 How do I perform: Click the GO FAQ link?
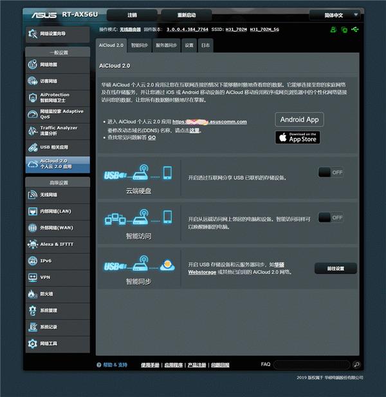click(x=152, y=137)
